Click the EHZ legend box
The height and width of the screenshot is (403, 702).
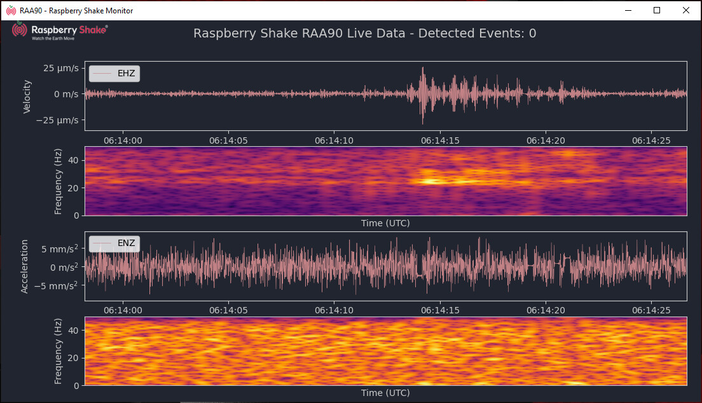[x=114, y=74]
